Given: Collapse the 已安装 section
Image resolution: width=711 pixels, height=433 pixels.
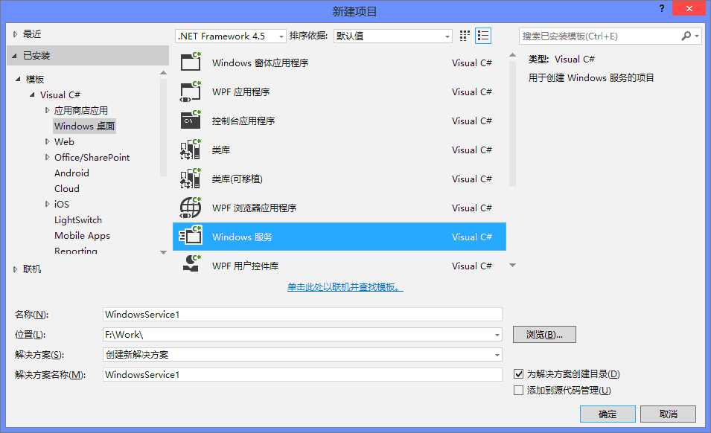Looking at the screenshot, I should coord(14,56).
